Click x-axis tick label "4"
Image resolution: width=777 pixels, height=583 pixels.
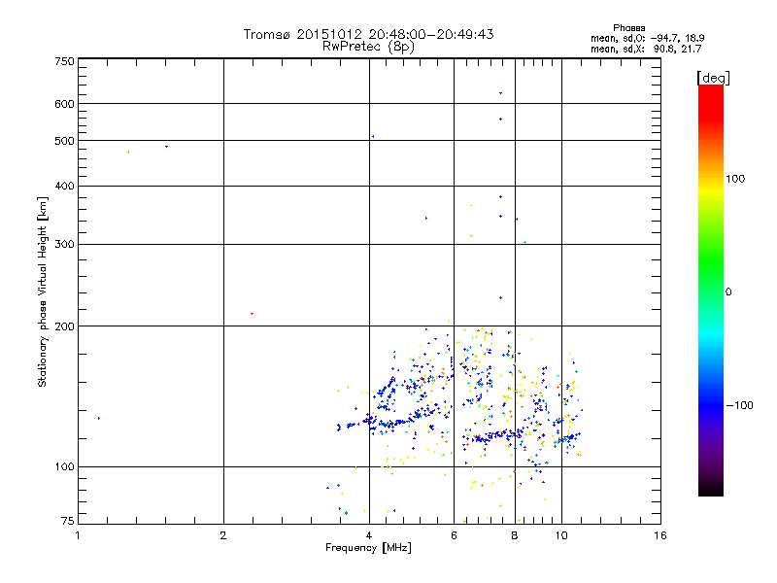click(x=369, y=535)
